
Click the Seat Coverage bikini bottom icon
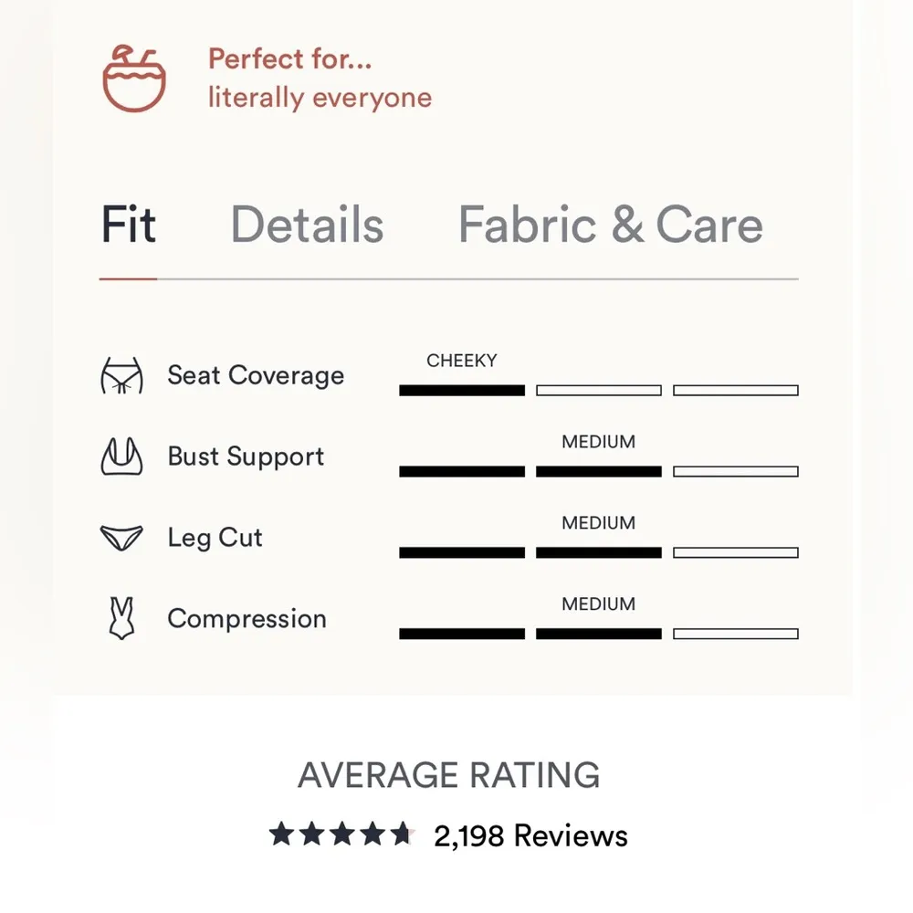click(x=121, y=375)
